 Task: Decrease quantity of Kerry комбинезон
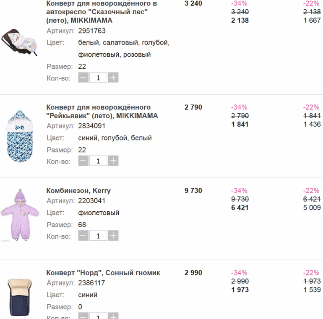pos(83,236)
